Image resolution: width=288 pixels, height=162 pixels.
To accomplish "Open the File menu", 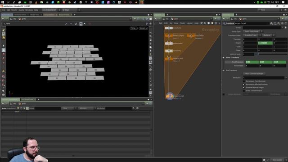I will click(4, 10).
